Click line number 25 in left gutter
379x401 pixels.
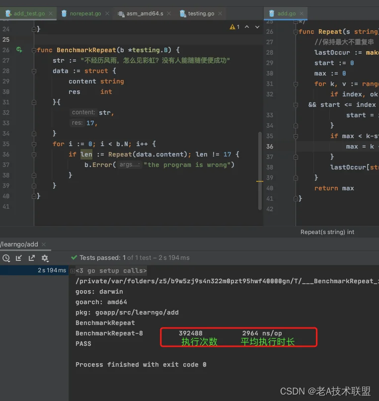tap(6, 40)
